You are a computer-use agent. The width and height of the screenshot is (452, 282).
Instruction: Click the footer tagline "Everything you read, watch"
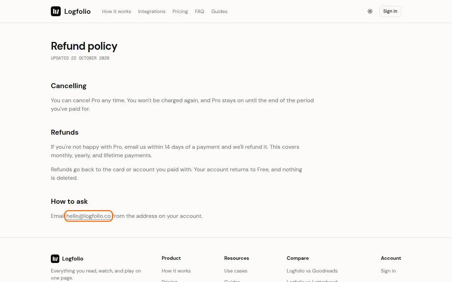96,274
